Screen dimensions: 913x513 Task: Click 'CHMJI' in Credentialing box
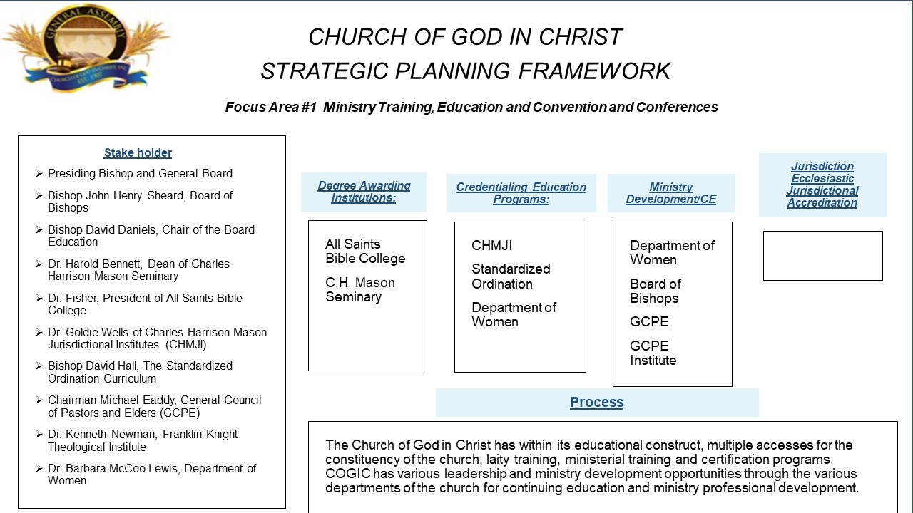coord(491,246)
